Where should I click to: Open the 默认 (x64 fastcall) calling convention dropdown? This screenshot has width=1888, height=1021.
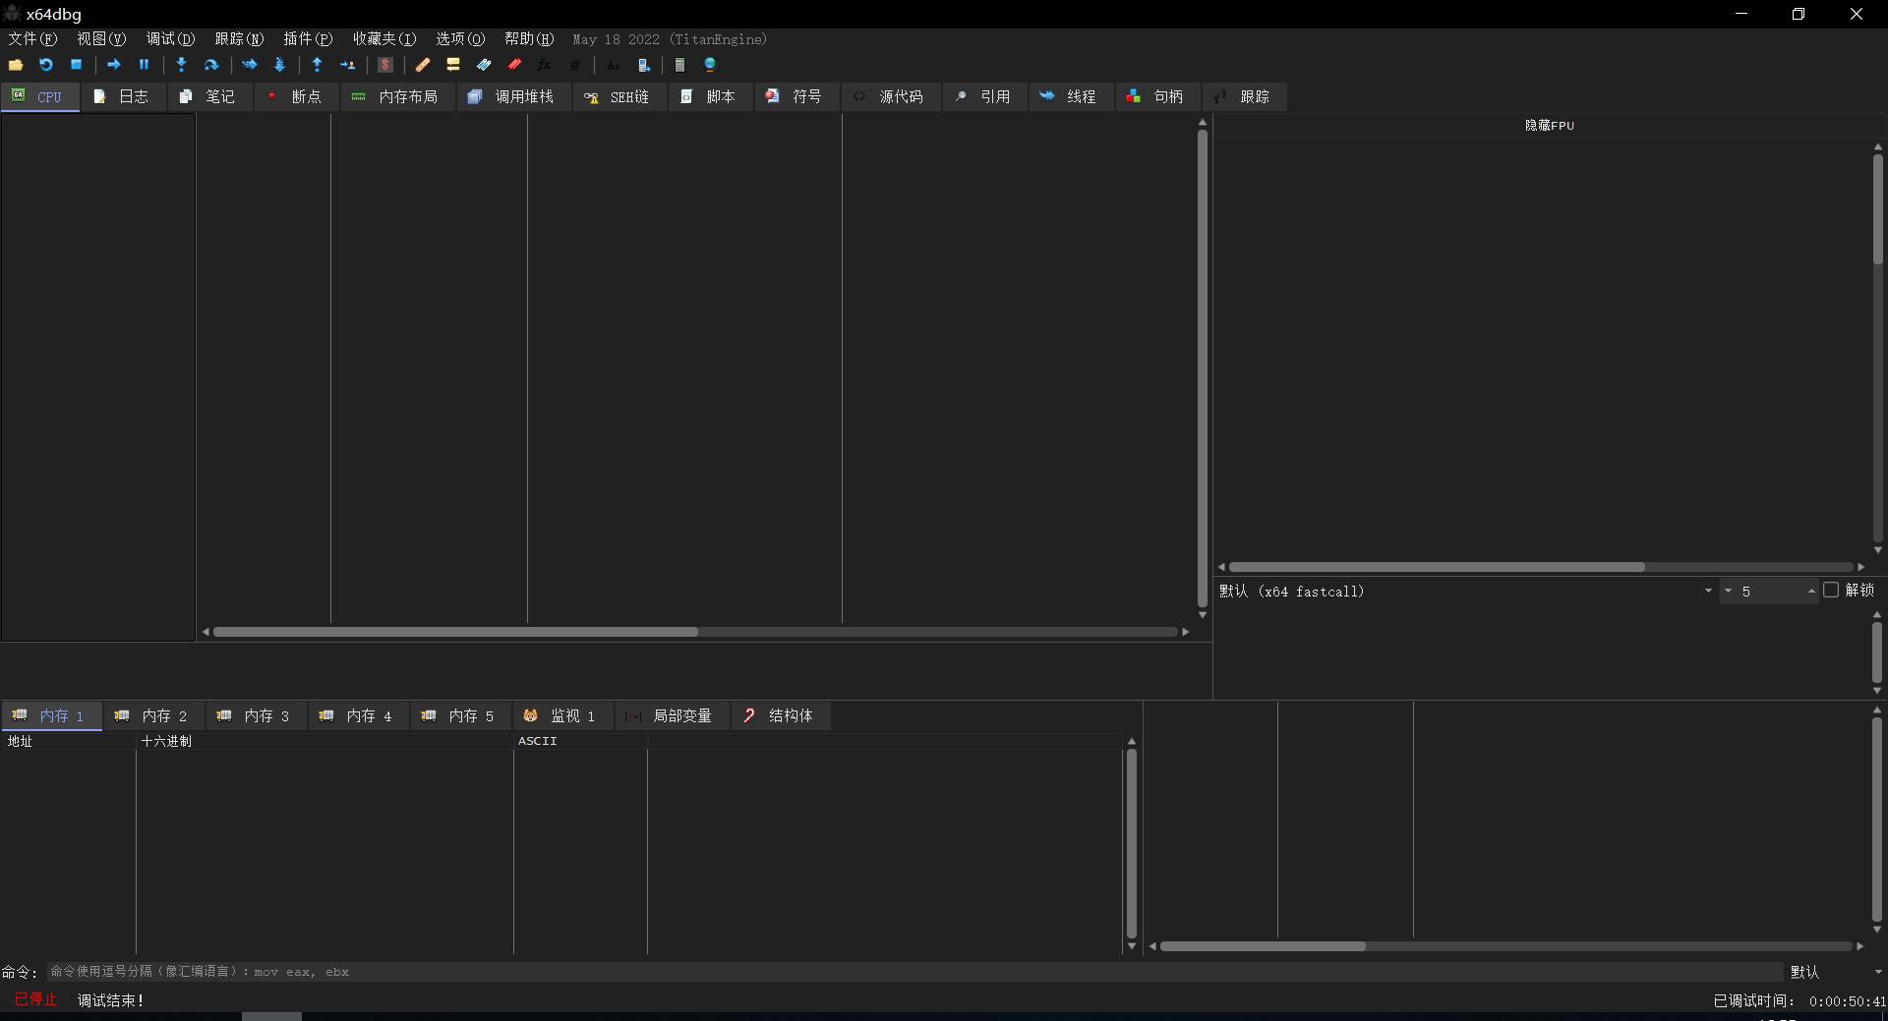(1708, 591)
